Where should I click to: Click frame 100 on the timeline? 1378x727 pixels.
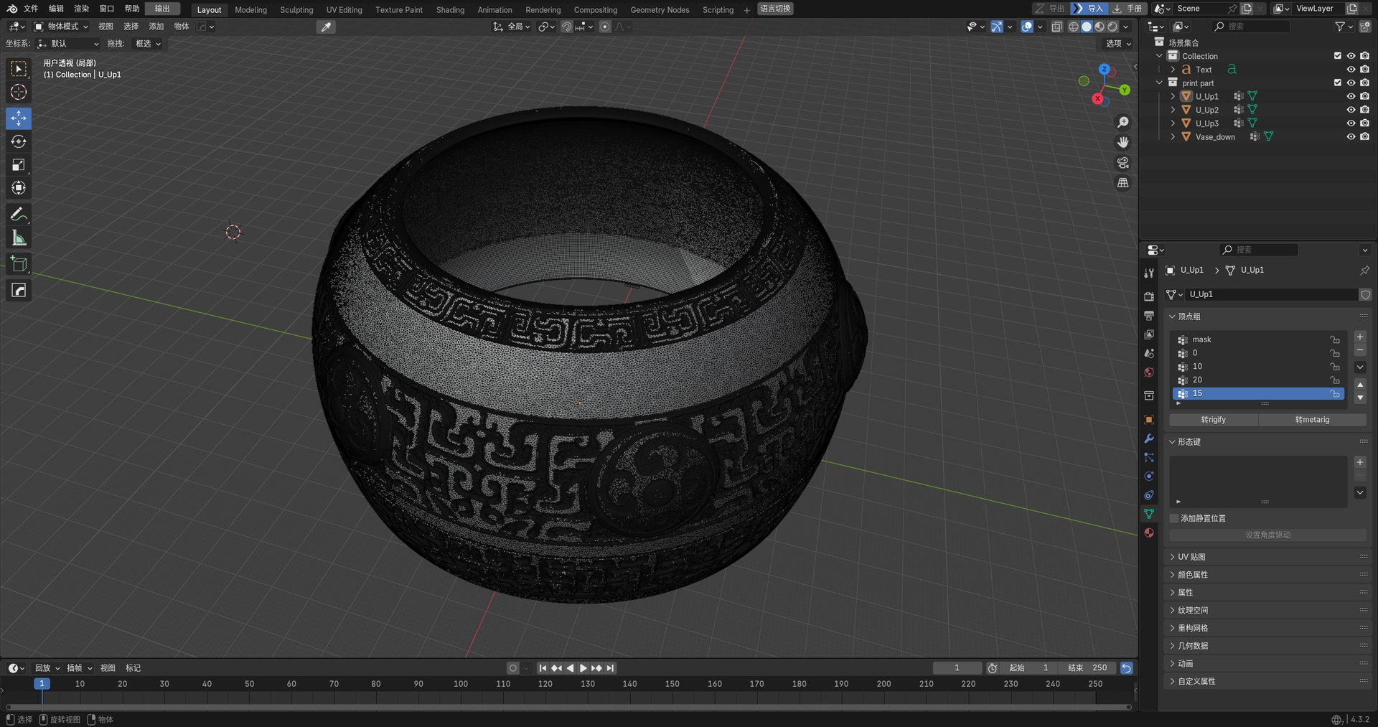coord(461,684)
